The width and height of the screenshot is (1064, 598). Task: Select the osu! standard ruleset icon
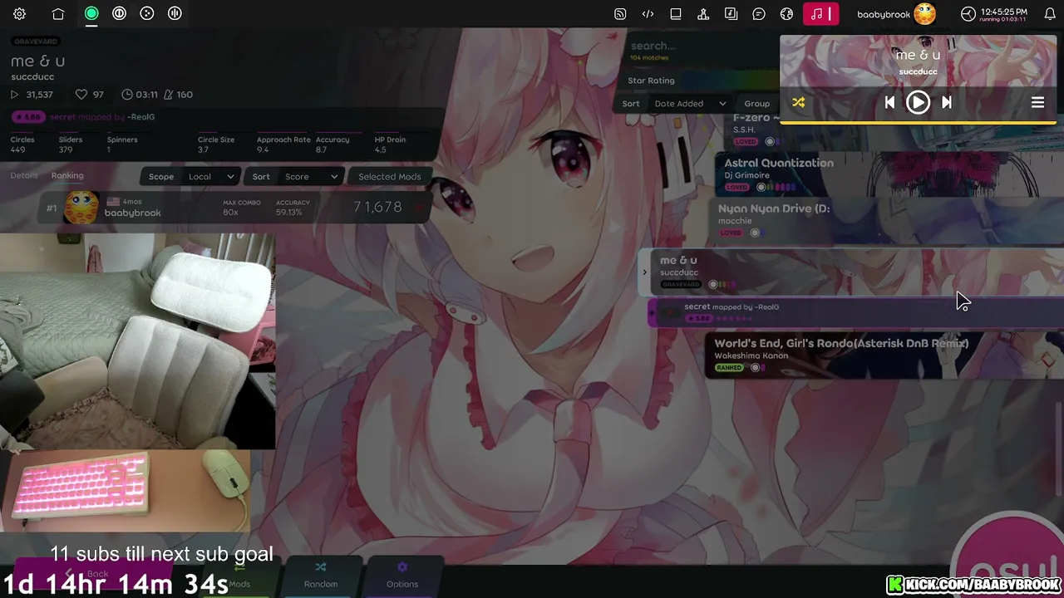(91, 13)
